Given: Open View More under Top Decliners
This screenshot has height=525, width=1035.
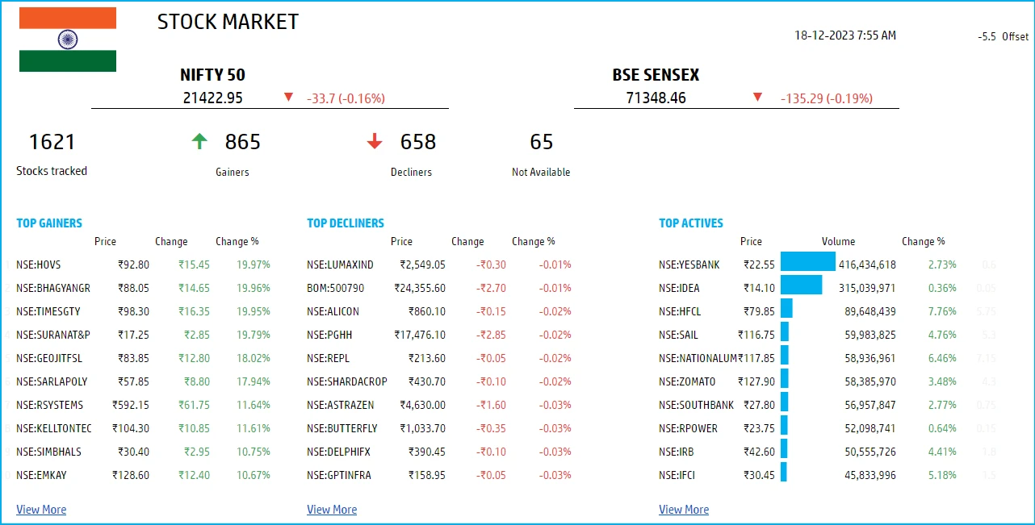Looking at the screenshot, I should tap(332, 510).
